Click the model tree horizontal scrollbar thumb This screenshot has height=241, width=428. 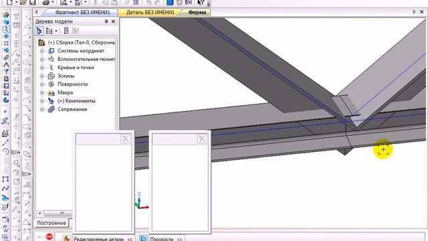click(58, 213)
